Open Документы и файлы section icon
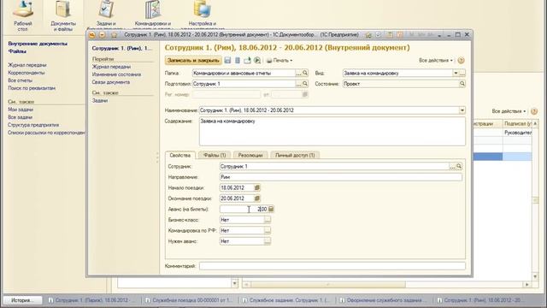The width and height of the screenshot is (547, 308). coord(63,9)
